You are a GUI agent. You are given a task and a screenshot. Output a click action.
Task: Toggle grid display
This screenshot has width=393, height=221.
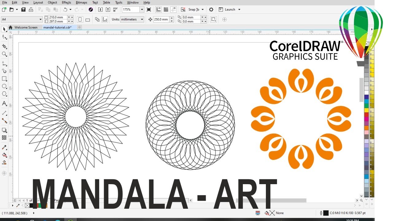click(x=166, y=10)
